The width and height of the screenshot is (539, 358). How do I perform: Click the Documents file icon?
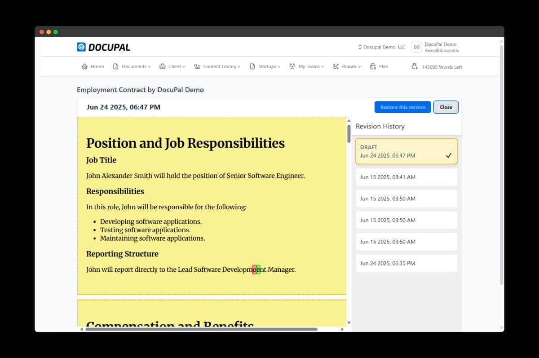(116, 66)
